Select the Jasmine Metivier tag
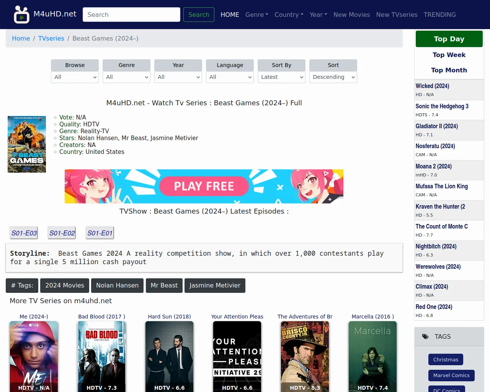490x392 pixels. point(215,286)
